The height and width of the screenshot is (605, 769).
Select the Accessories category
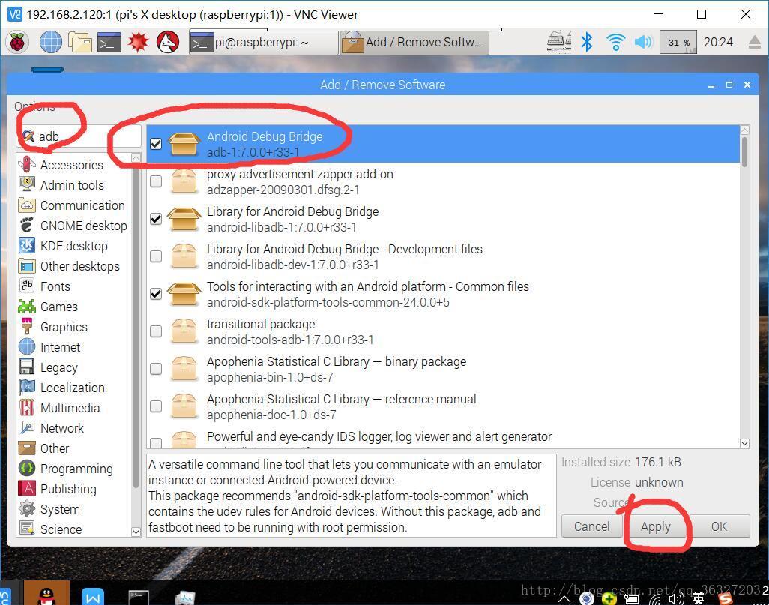pos(73,165)
